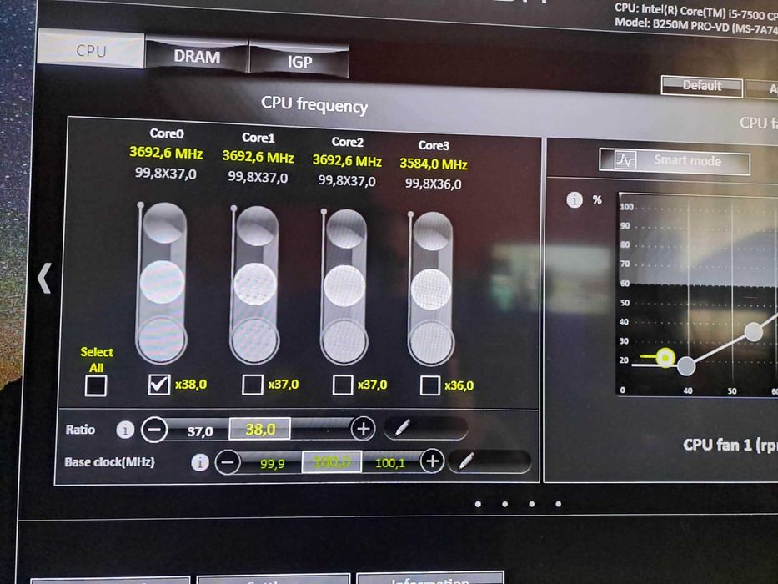Open the Base clock info icon
778x584 pixels.
click(200, 462)
